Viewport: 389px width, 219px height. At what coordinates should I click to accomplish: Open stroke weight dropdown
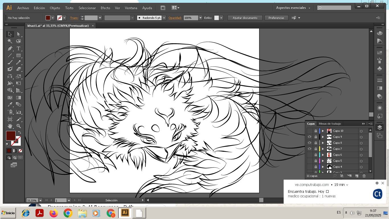(x=100, y=18)
